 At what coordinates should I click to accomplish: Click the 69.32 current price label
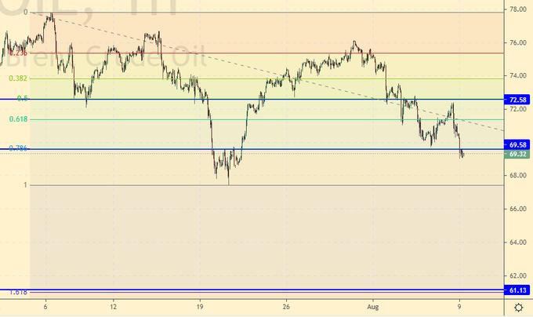click(517, 155)
